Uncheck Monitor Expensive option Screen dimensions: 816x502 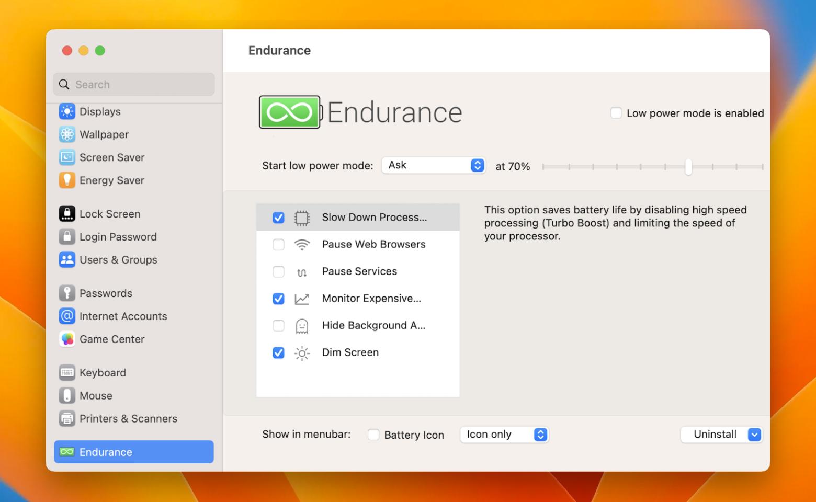[x=279, y=299]
